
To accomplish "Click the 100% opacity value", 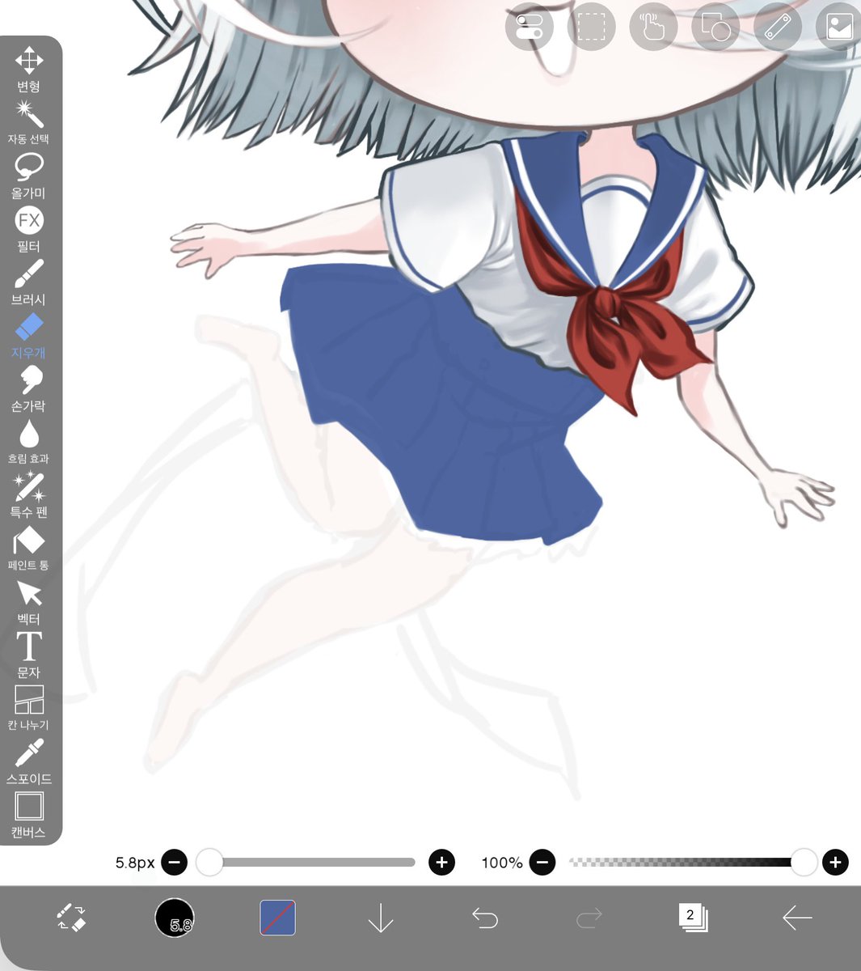I will pos(502,863).
